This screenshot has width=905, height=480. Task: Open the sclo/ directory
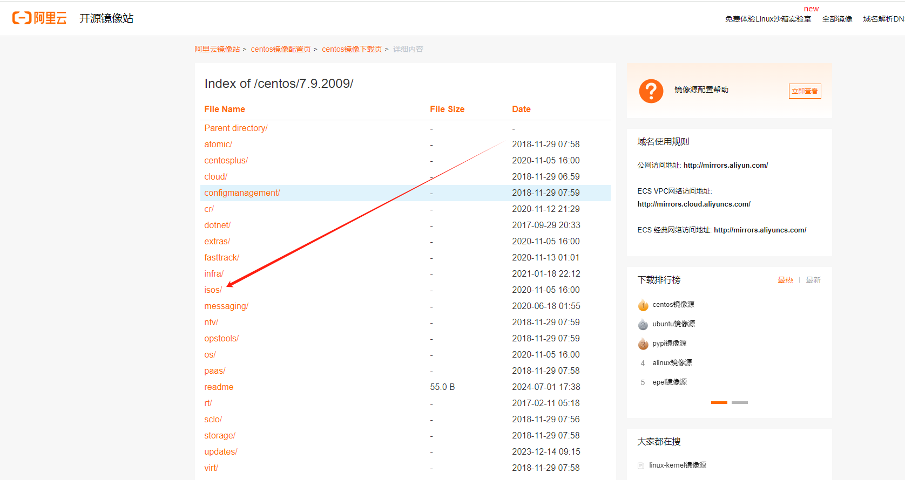(x=213, y=419)
